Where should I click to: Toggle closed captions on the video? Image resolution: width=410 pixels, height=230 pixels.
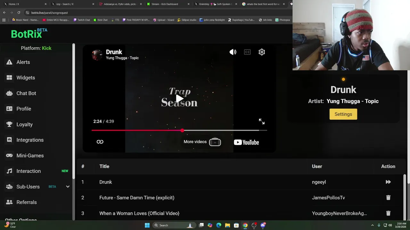[x=247, y=52]
